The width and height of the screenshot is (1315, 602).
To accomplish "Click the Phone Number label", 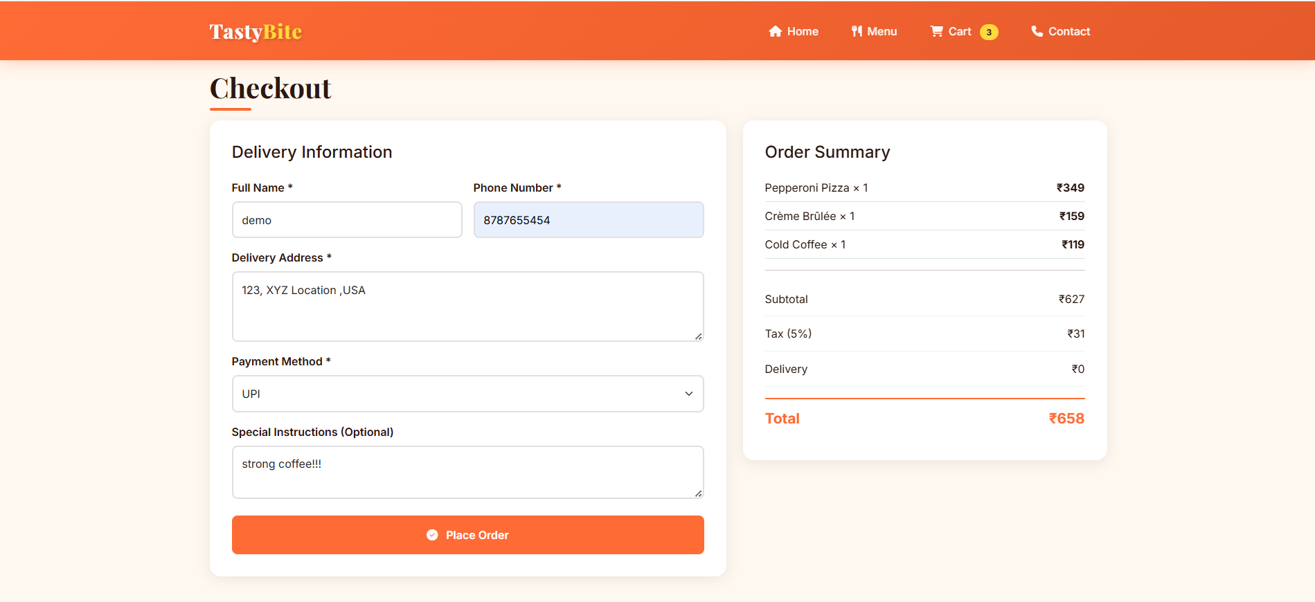I will tap(517, 188).
